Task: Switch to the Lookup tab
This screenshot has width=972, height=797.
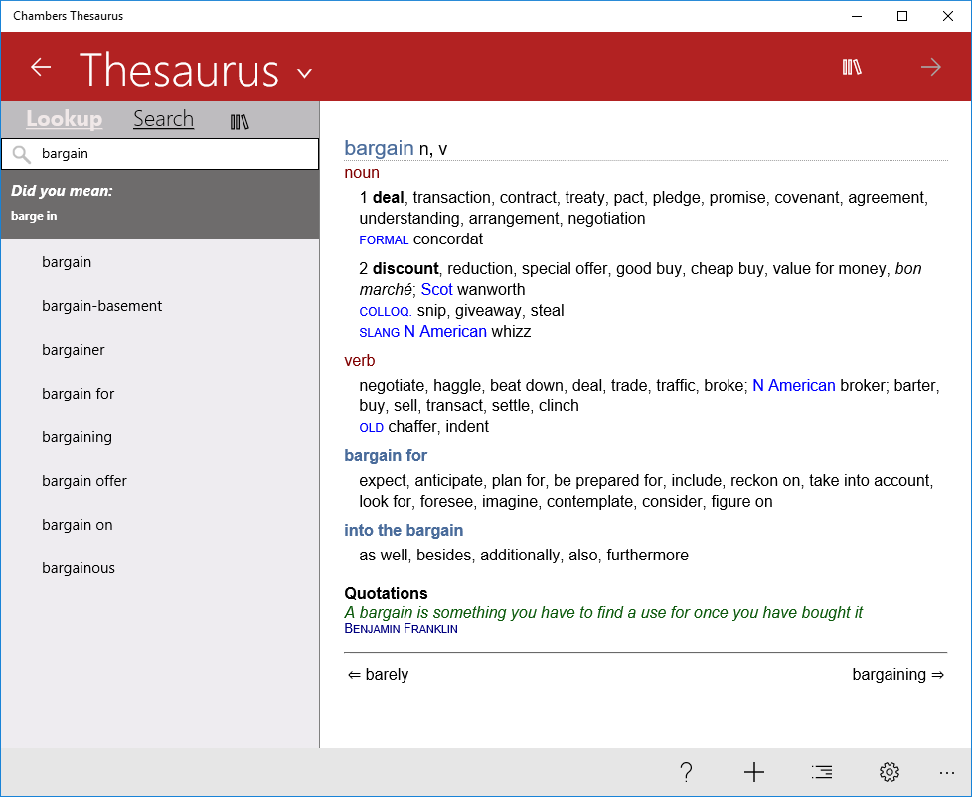Action: [64, 118]
